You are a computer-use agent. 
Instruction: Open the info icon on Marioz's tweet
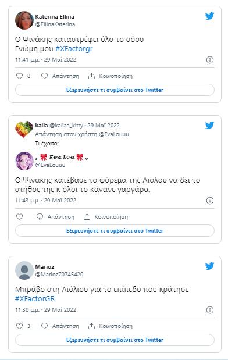[209, 310]
